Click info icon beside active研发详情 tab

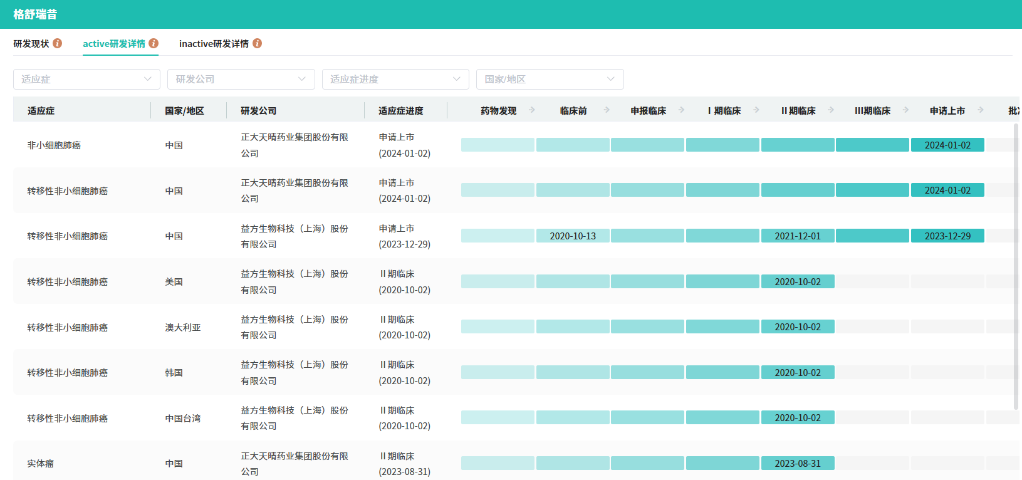[154, 43]
